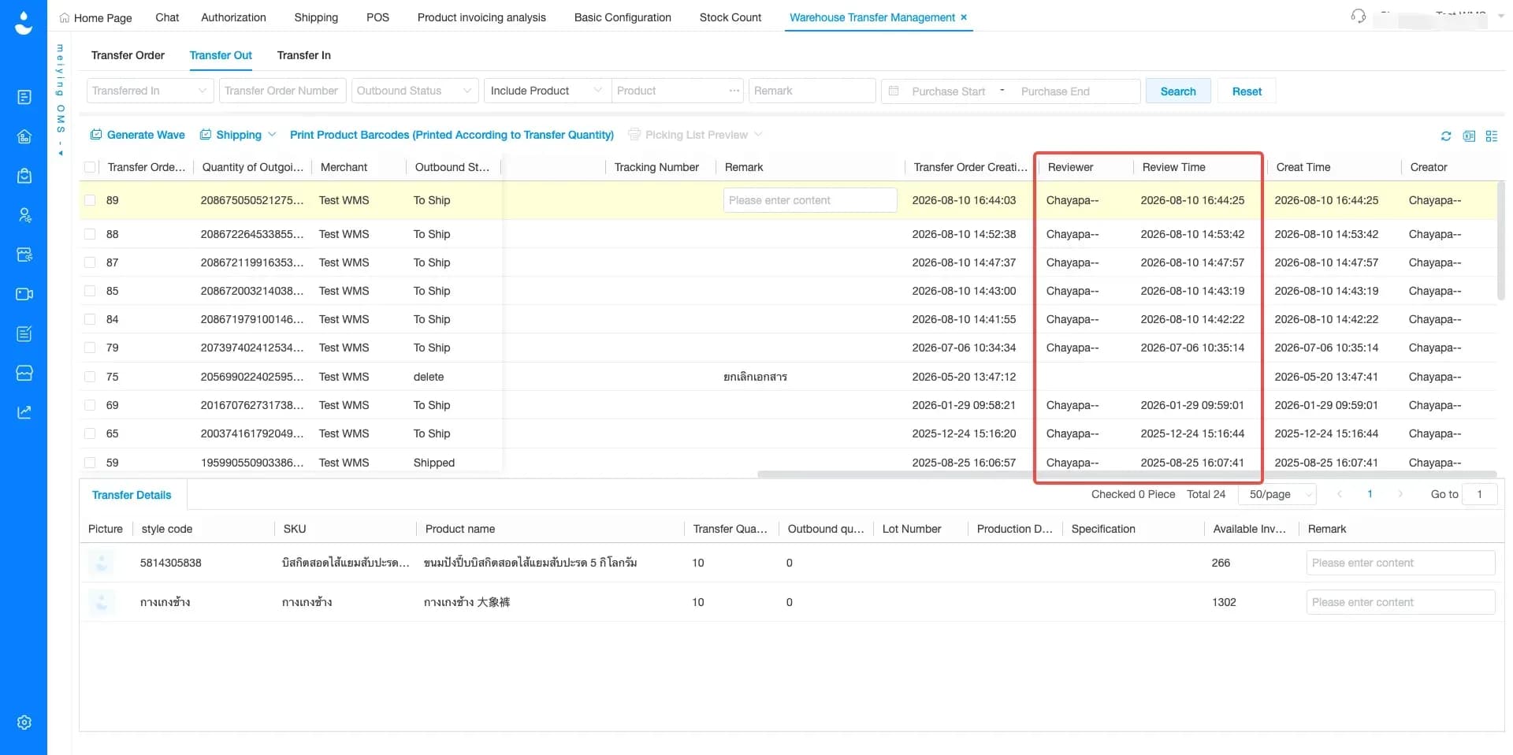
Task: Open the Home Page tab
Action: (96, 17)
